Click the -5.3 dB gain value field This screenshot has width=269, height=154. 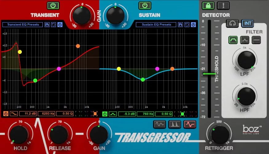(127, 114)
